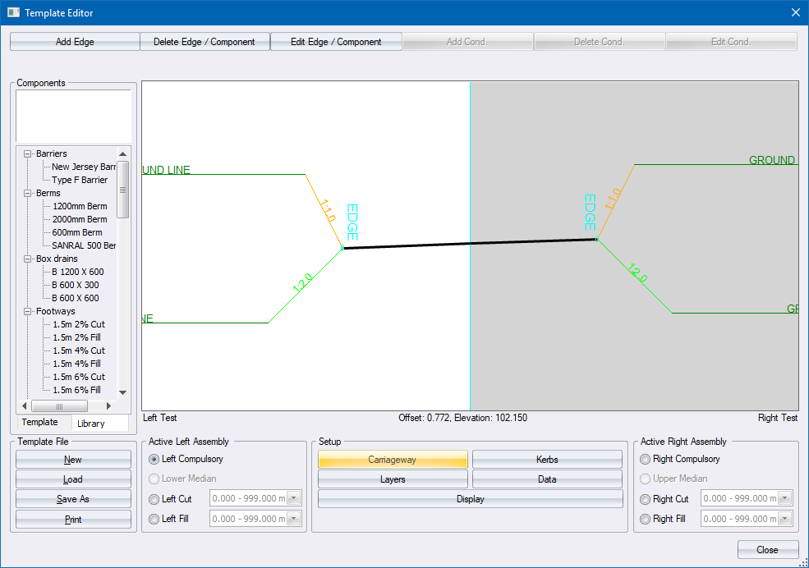Click the Template Editor window icon
Viewport: 809px width, 568px height.
point(13,13)
